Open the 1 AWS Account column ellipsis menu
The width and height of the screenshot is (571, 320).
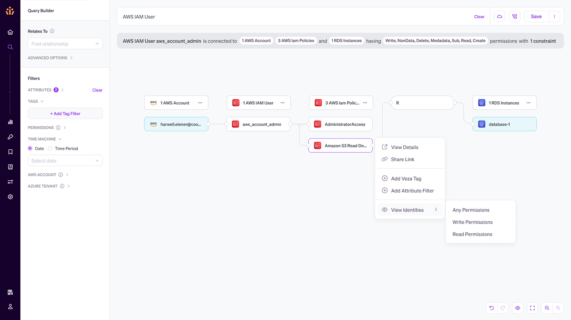[x=200, y=103]
